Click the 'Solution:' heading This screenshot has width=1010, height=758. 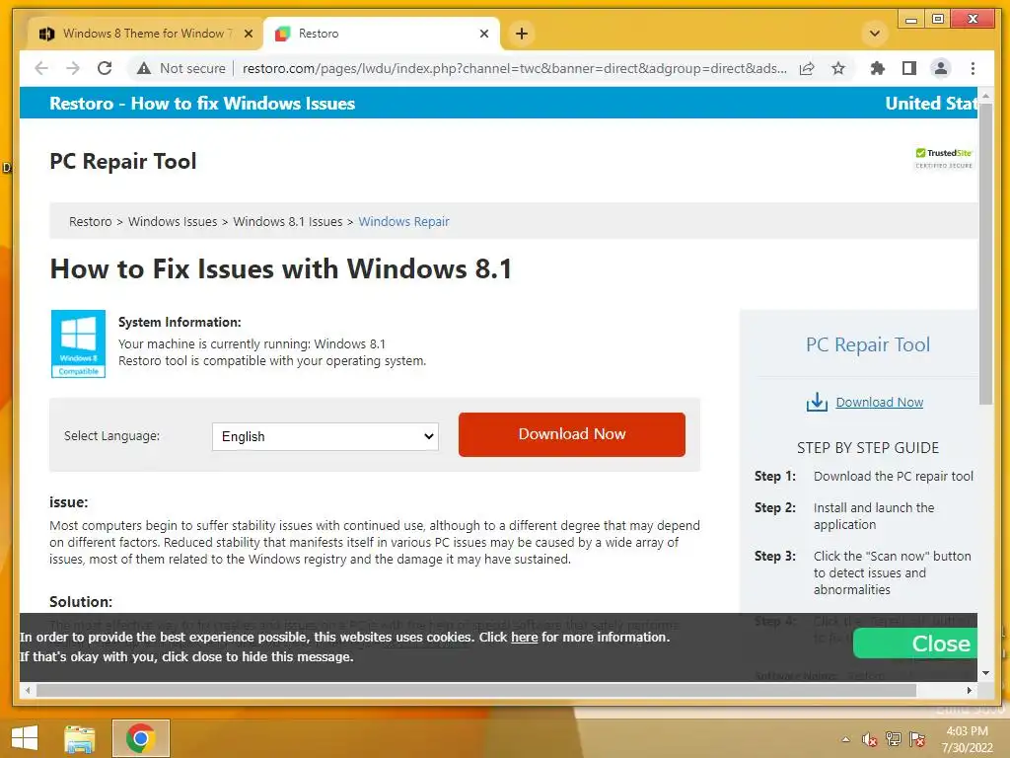click(x=81, y=602)
